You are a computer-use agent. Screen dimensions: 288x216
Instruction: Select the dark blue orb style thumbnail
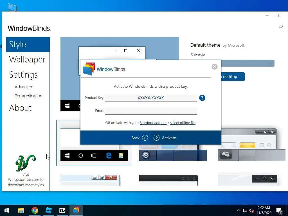click(173, 153)
